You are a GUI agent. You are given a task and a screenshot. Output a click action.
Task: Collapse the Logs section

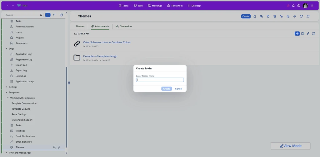[x=6, y=49]
